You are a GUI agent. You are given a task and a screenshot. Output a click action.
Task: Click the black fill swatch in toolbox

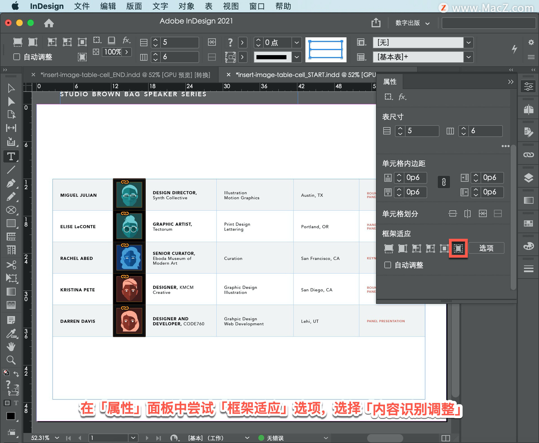pos(11,416)
